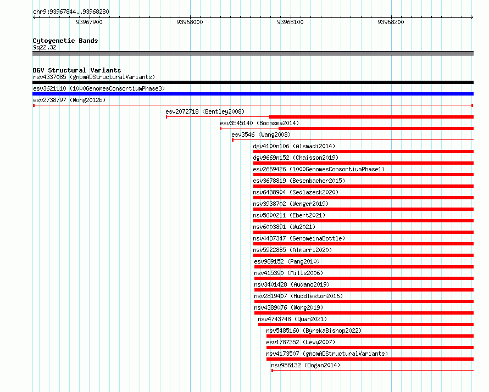The width and height of the screenshot is (489, 392).
Task: Click nsv3401428 Audano2019 label
Action: (292, 284)
